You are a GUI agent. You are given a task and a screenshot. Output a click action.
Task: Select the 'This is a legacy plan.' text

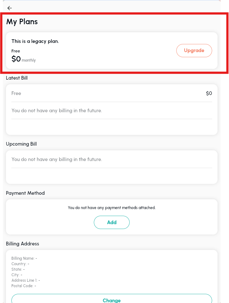click(x=35, y=41)
